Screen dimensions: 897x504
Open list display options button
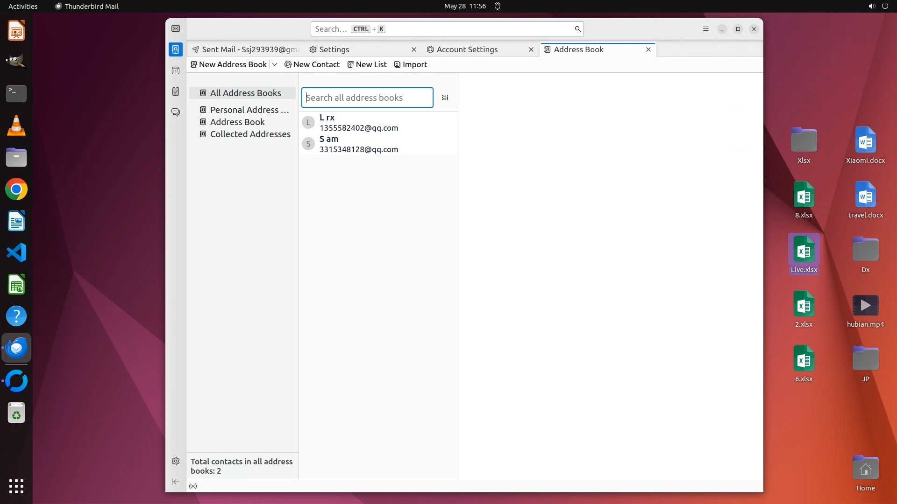pyautogui.click(x=445, y=98)
